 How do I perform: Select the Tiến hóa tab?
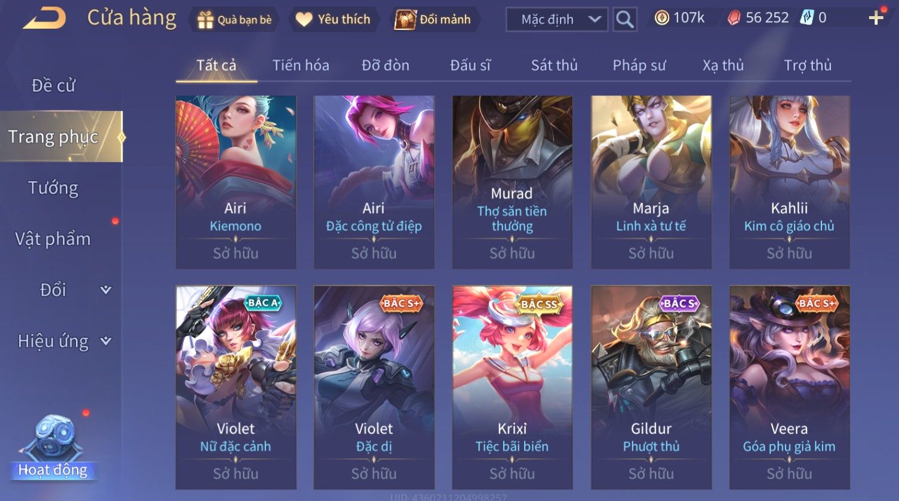click(301, 65)
